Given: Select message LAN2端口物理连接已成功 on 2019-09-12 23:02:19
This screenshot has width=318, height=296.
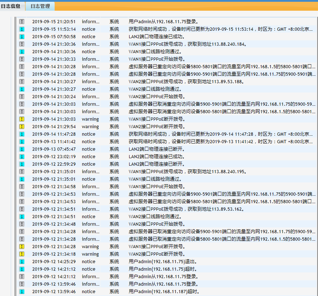Looking at the screenshot, I should tap(157, 156).
